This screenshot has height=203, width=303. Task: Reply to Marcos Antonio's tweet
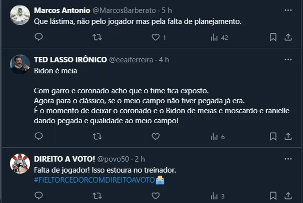click(39, 37)
